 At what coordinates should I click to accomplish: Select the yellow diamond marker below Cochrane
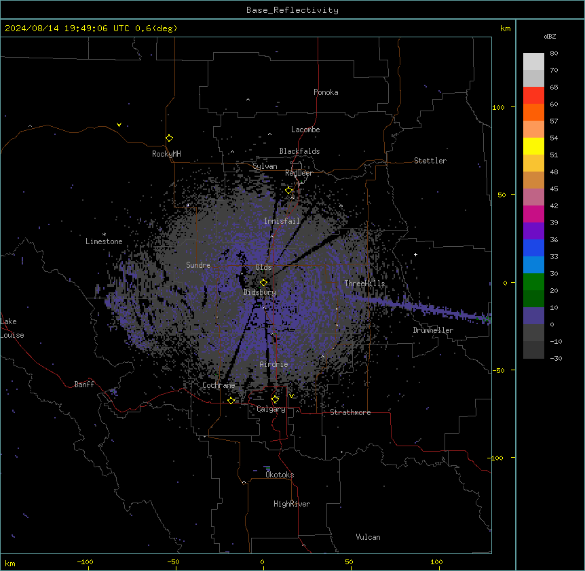[x=231, y=400]
